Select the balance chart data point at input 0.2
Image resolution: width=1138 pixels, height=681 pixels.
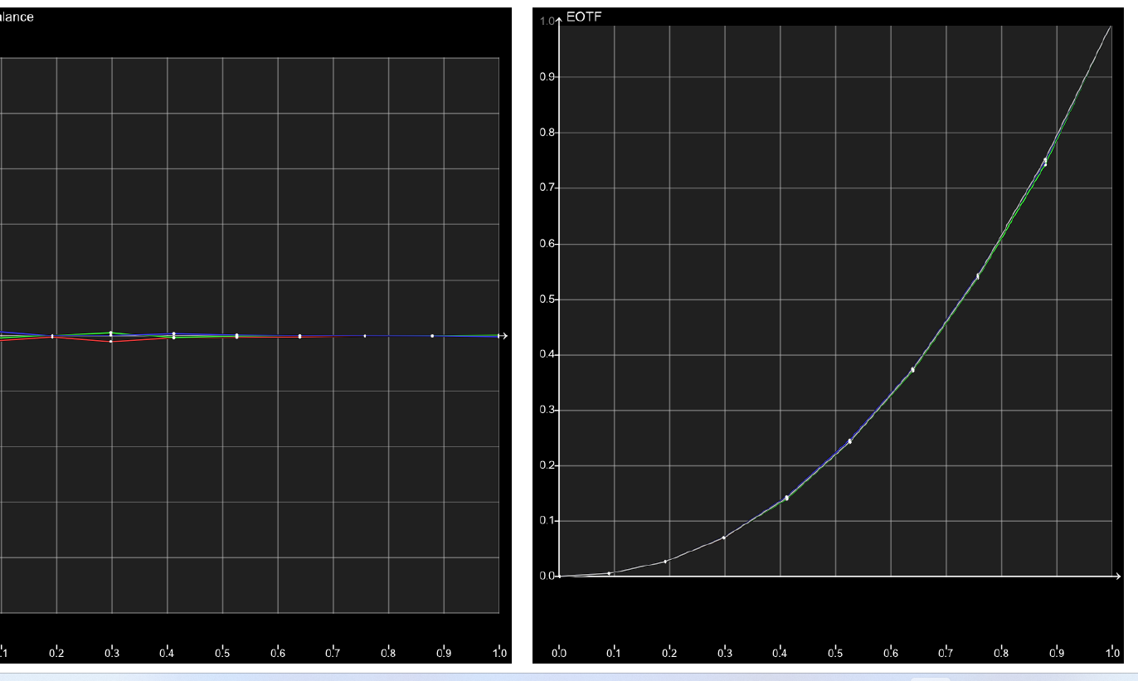click(x=52, y=336)
